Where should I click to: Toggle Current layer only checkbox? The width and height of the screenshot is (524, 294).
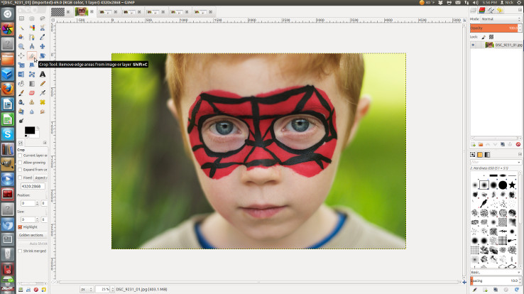coord(20,156)
